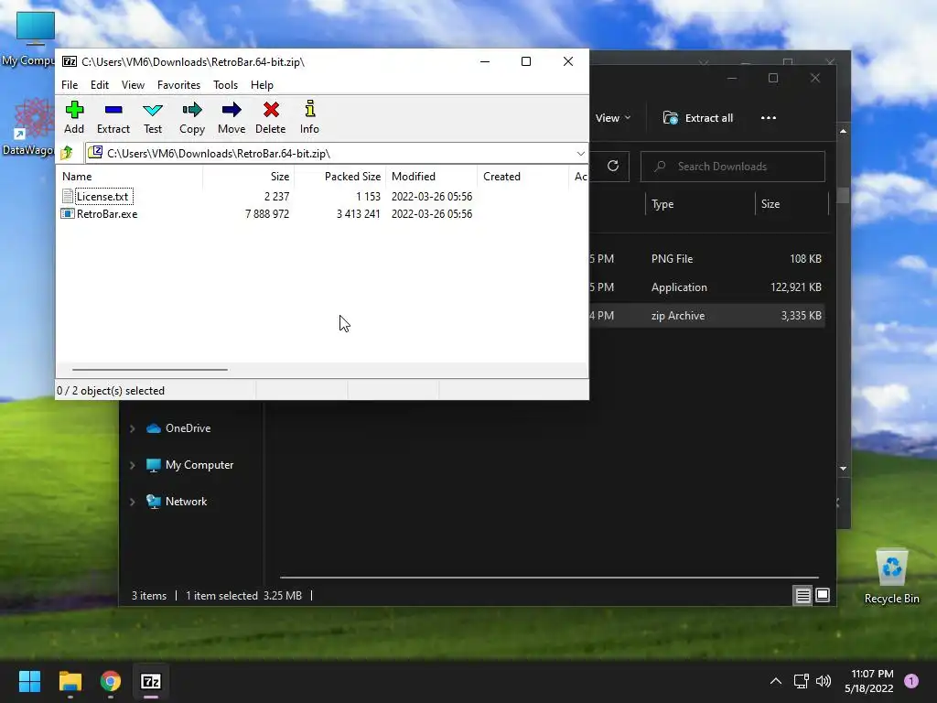937x703 pixels.
Task: Click the Search Downloads field
Action: [733, 167]
